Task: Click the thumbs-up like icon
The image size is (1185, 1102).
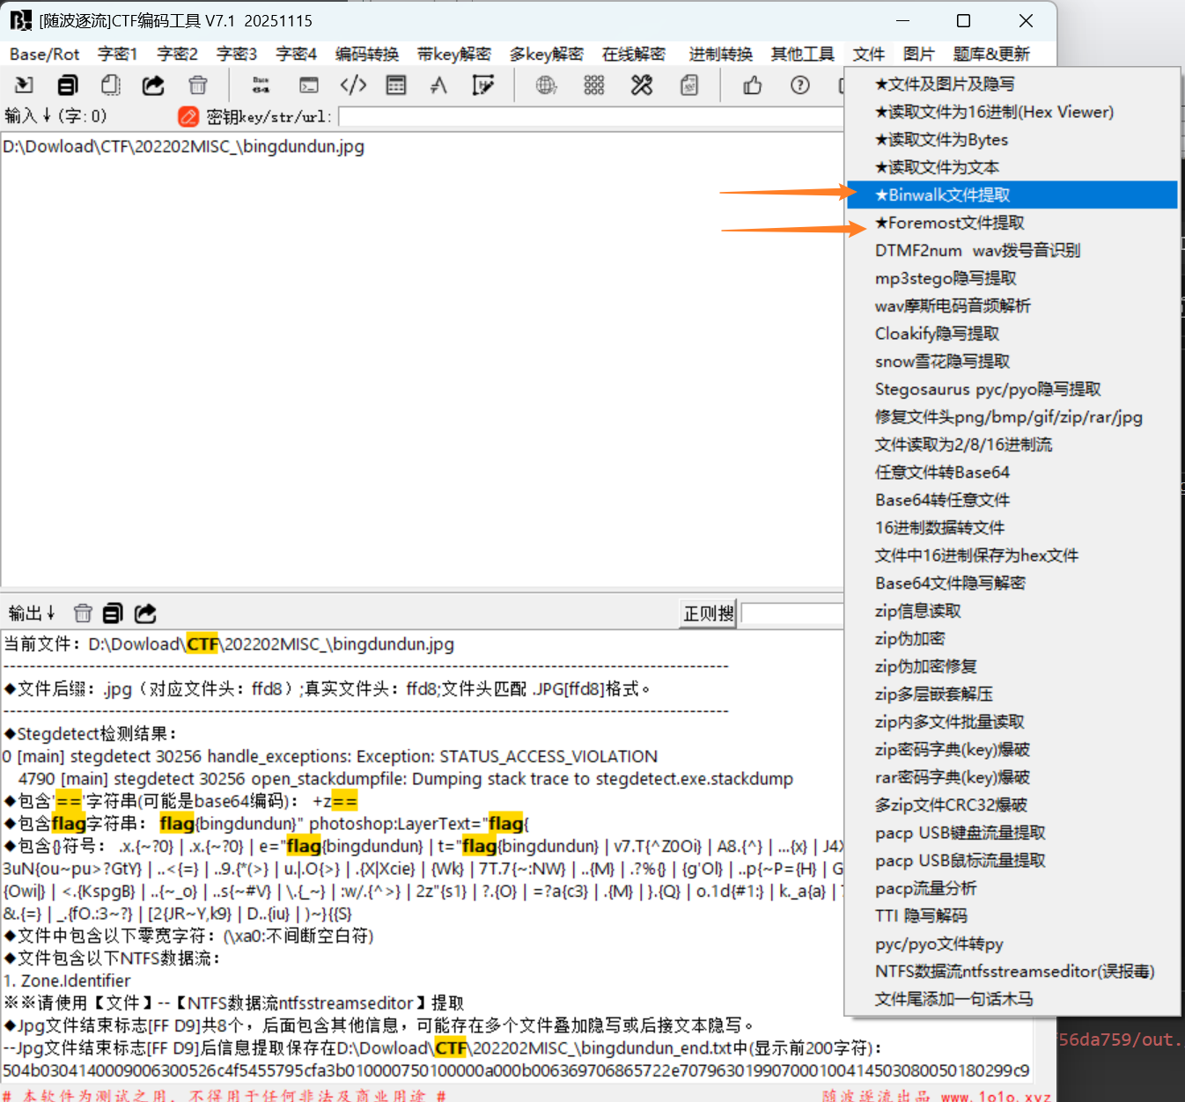Action: pos(753,85)
